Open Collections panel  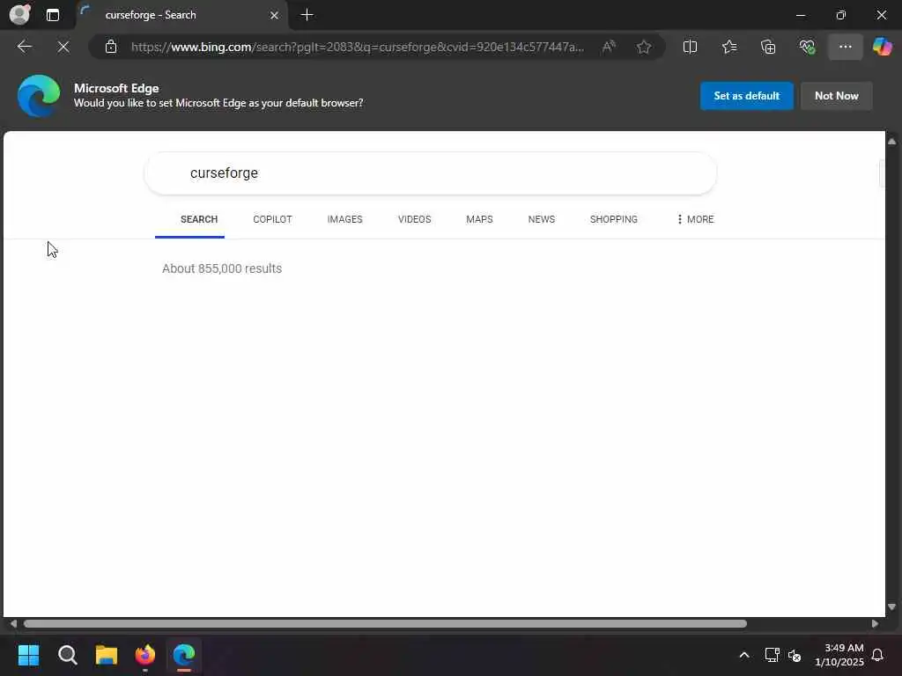point(768,47)
